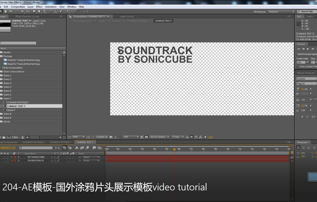Select the Zoom magnifier tool

point(11,11)
